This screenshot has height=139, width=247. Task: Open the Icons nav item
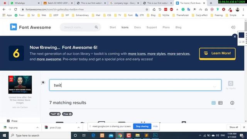[x=125, y=27]
